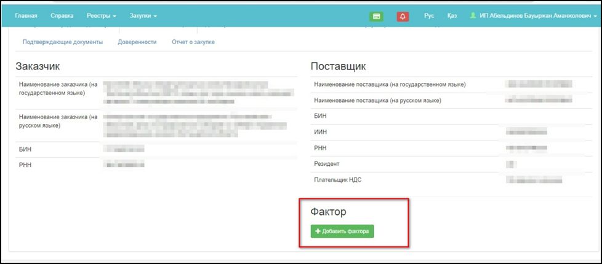Viewport: 602px width, 264px height.
Task: Switch interface language to Қаз
Action: (x=452, y=16)
